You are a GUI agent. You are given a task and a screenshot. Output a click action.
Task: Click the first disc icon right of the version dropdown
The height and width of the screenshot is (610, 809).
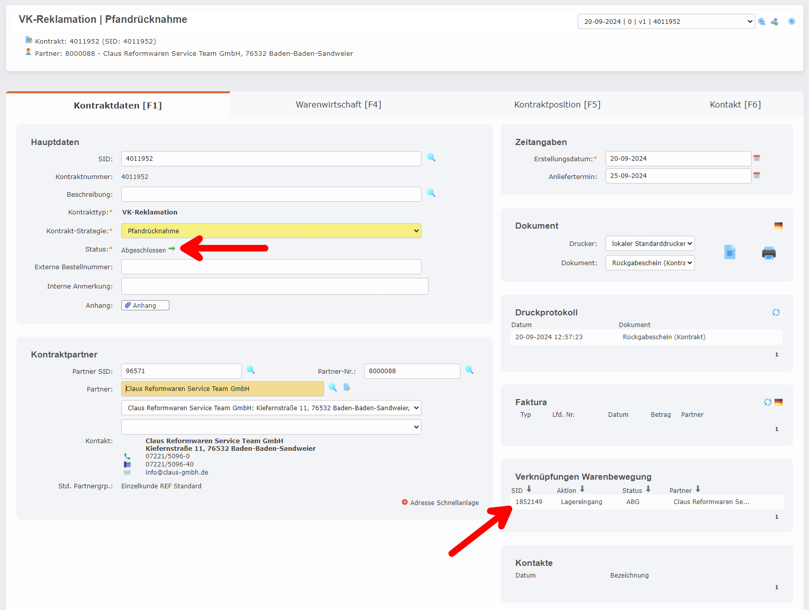[762, 21]
